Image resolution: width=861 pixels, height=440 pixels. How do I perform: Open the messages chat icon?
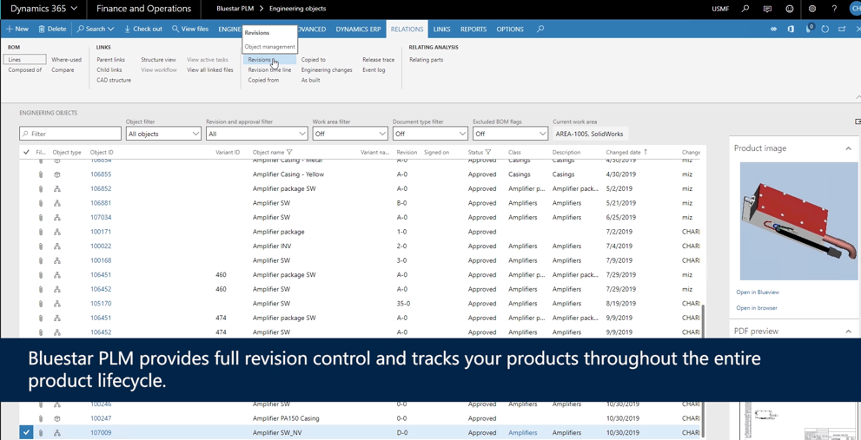767,9
